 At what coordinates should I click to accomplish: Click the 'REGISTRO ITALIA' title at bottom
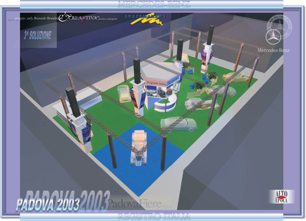coord(154,217)
